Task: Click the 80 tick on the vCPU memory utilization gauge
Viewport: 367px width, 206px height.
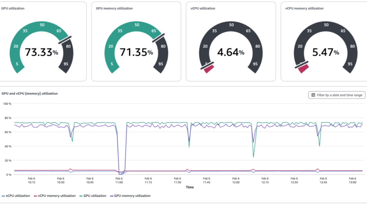Action: pos(352,46)
